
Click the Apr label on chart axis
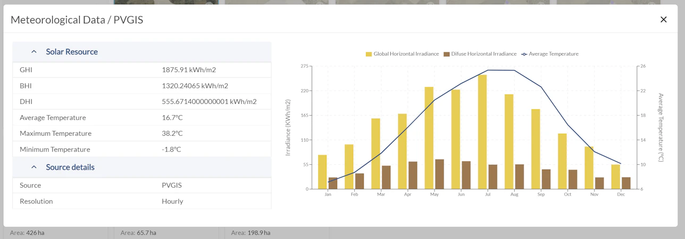pos(408,194)
